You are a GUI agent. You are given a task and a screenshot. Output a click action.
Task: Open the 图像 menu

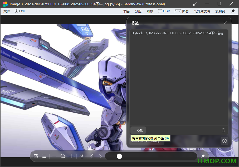pyautogui.click(x=182, y=11)
